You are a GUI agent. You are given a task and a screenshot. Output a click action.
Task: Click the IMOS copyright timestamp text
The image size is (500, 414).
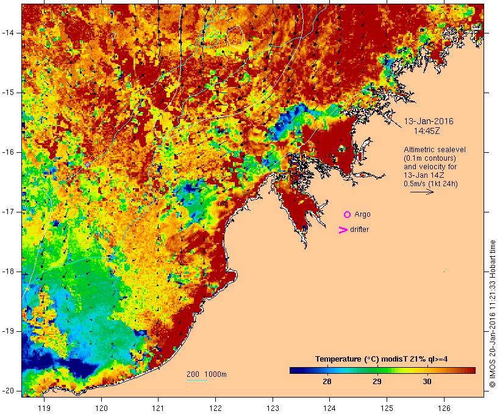[x=493, y=314]
